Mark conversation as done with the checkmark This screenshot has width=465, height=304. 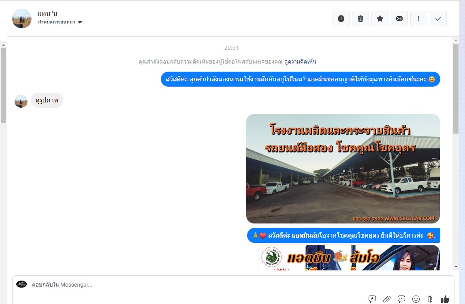(x=438, y=19)
